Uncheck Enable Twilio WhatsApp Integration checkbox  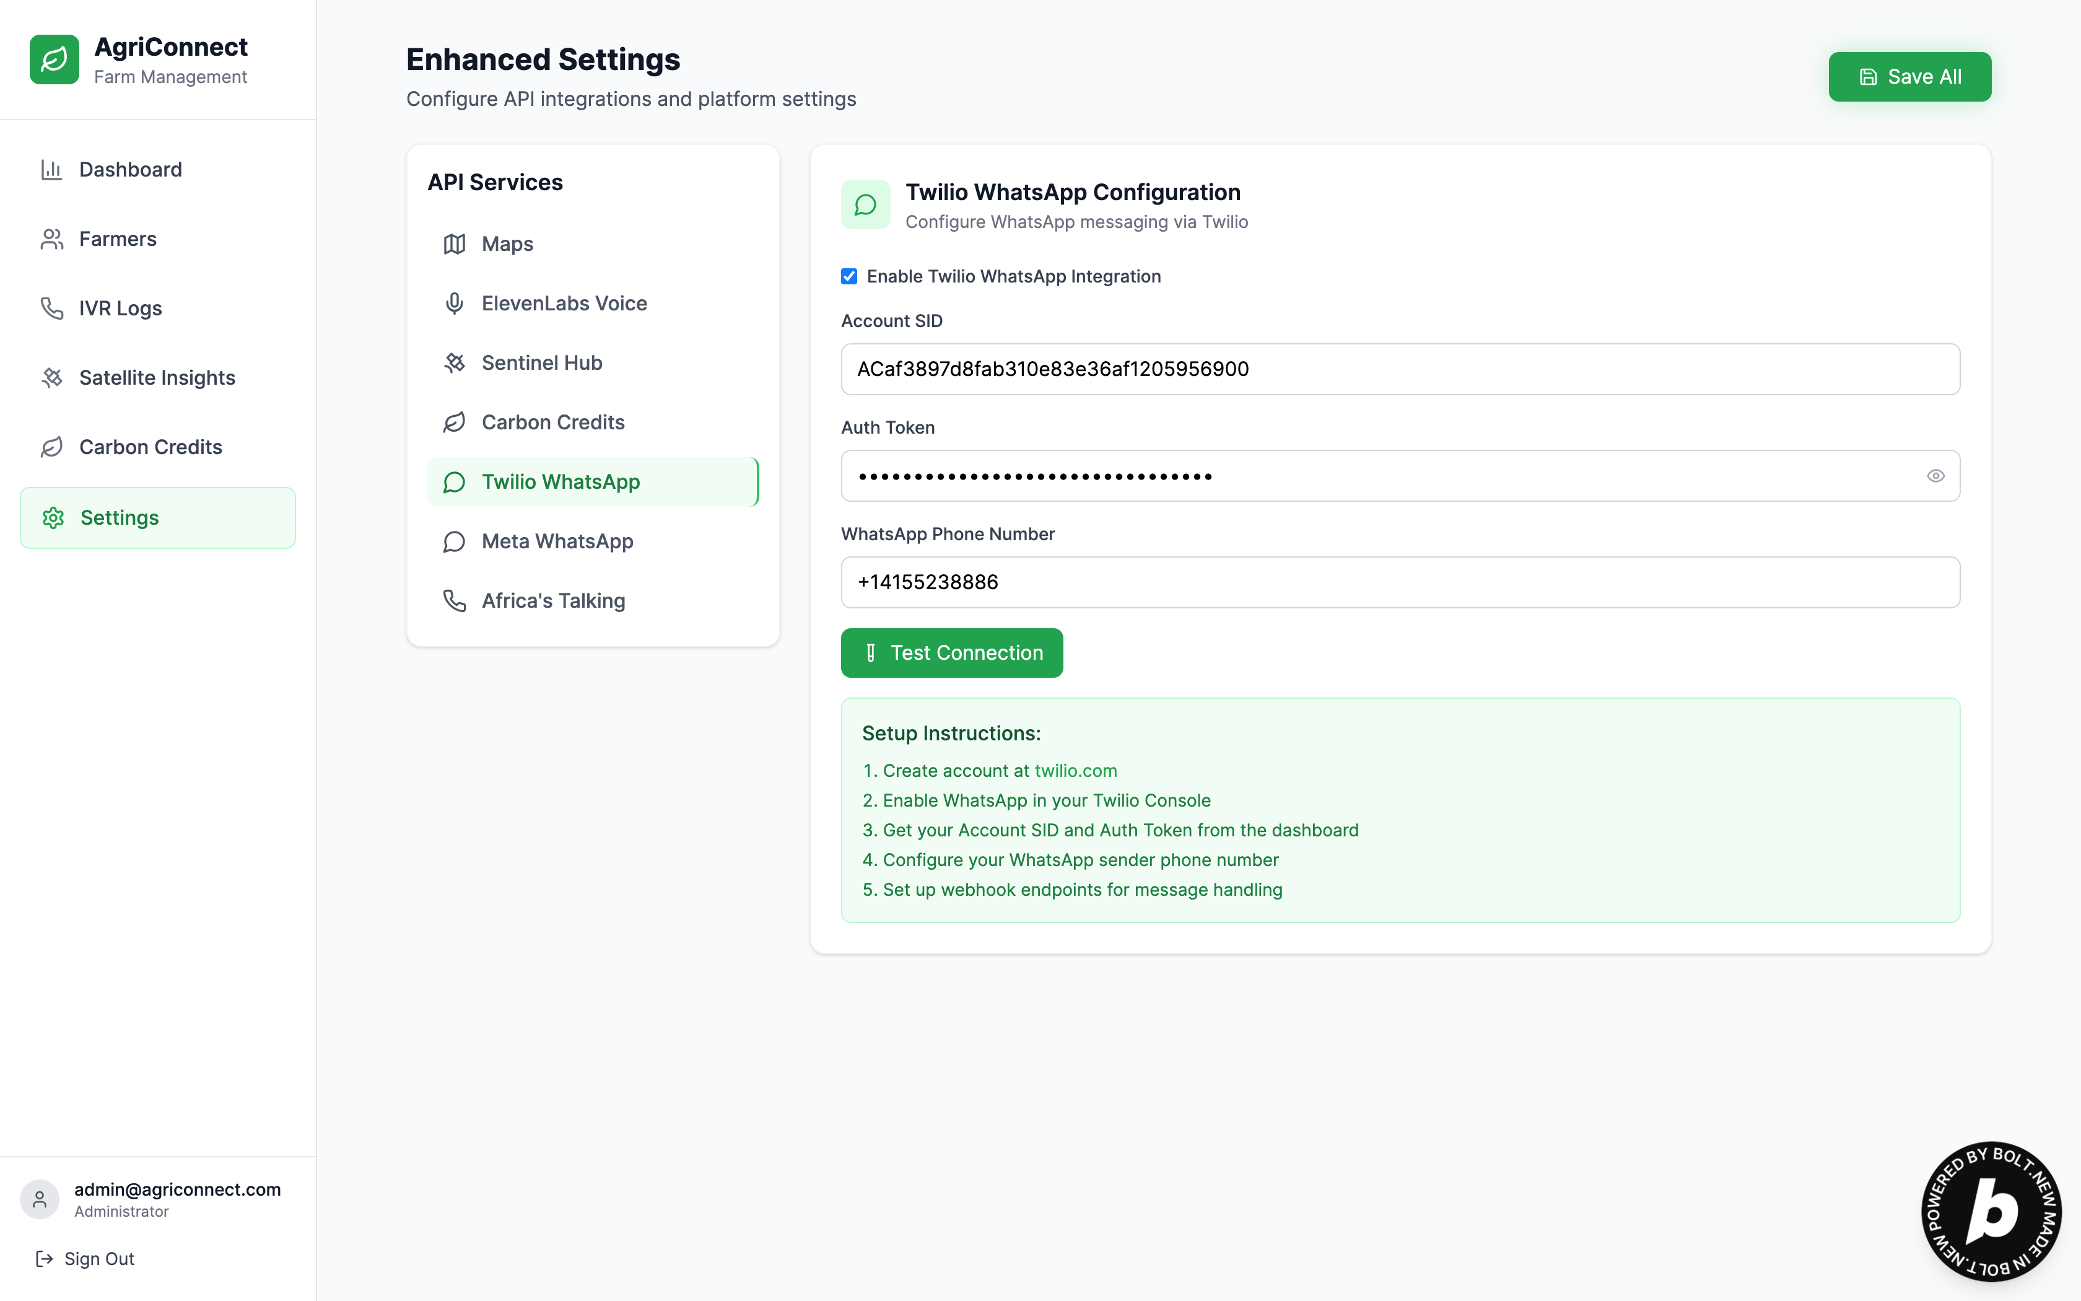[x=849, y=276]
